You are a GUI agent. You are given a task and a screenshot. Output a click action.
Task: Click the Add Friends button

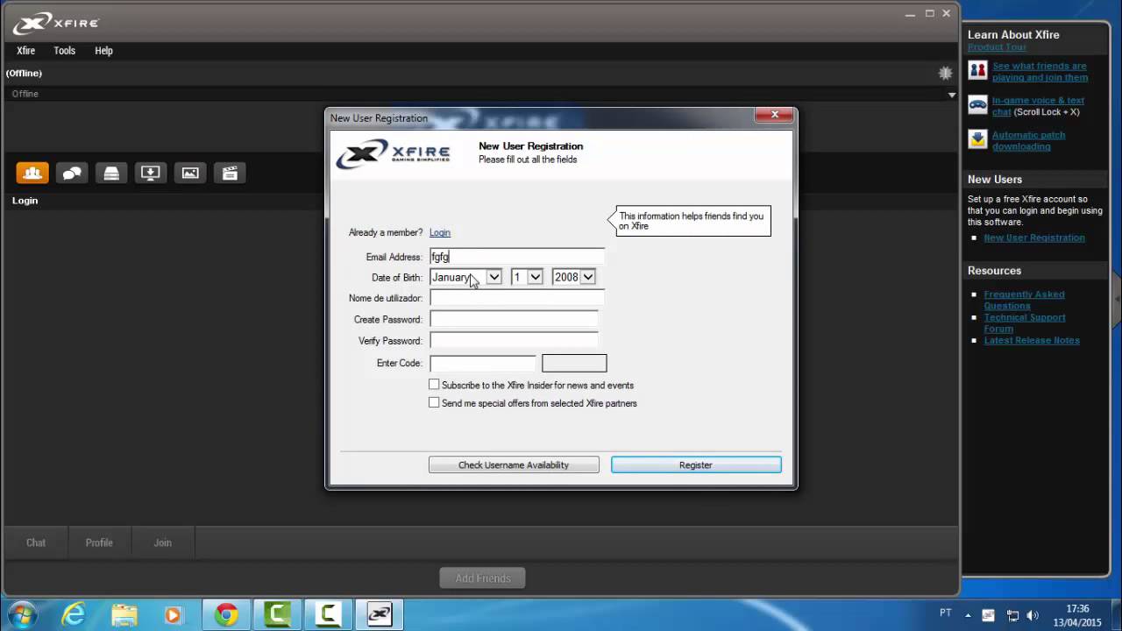(x=483, y=578)
